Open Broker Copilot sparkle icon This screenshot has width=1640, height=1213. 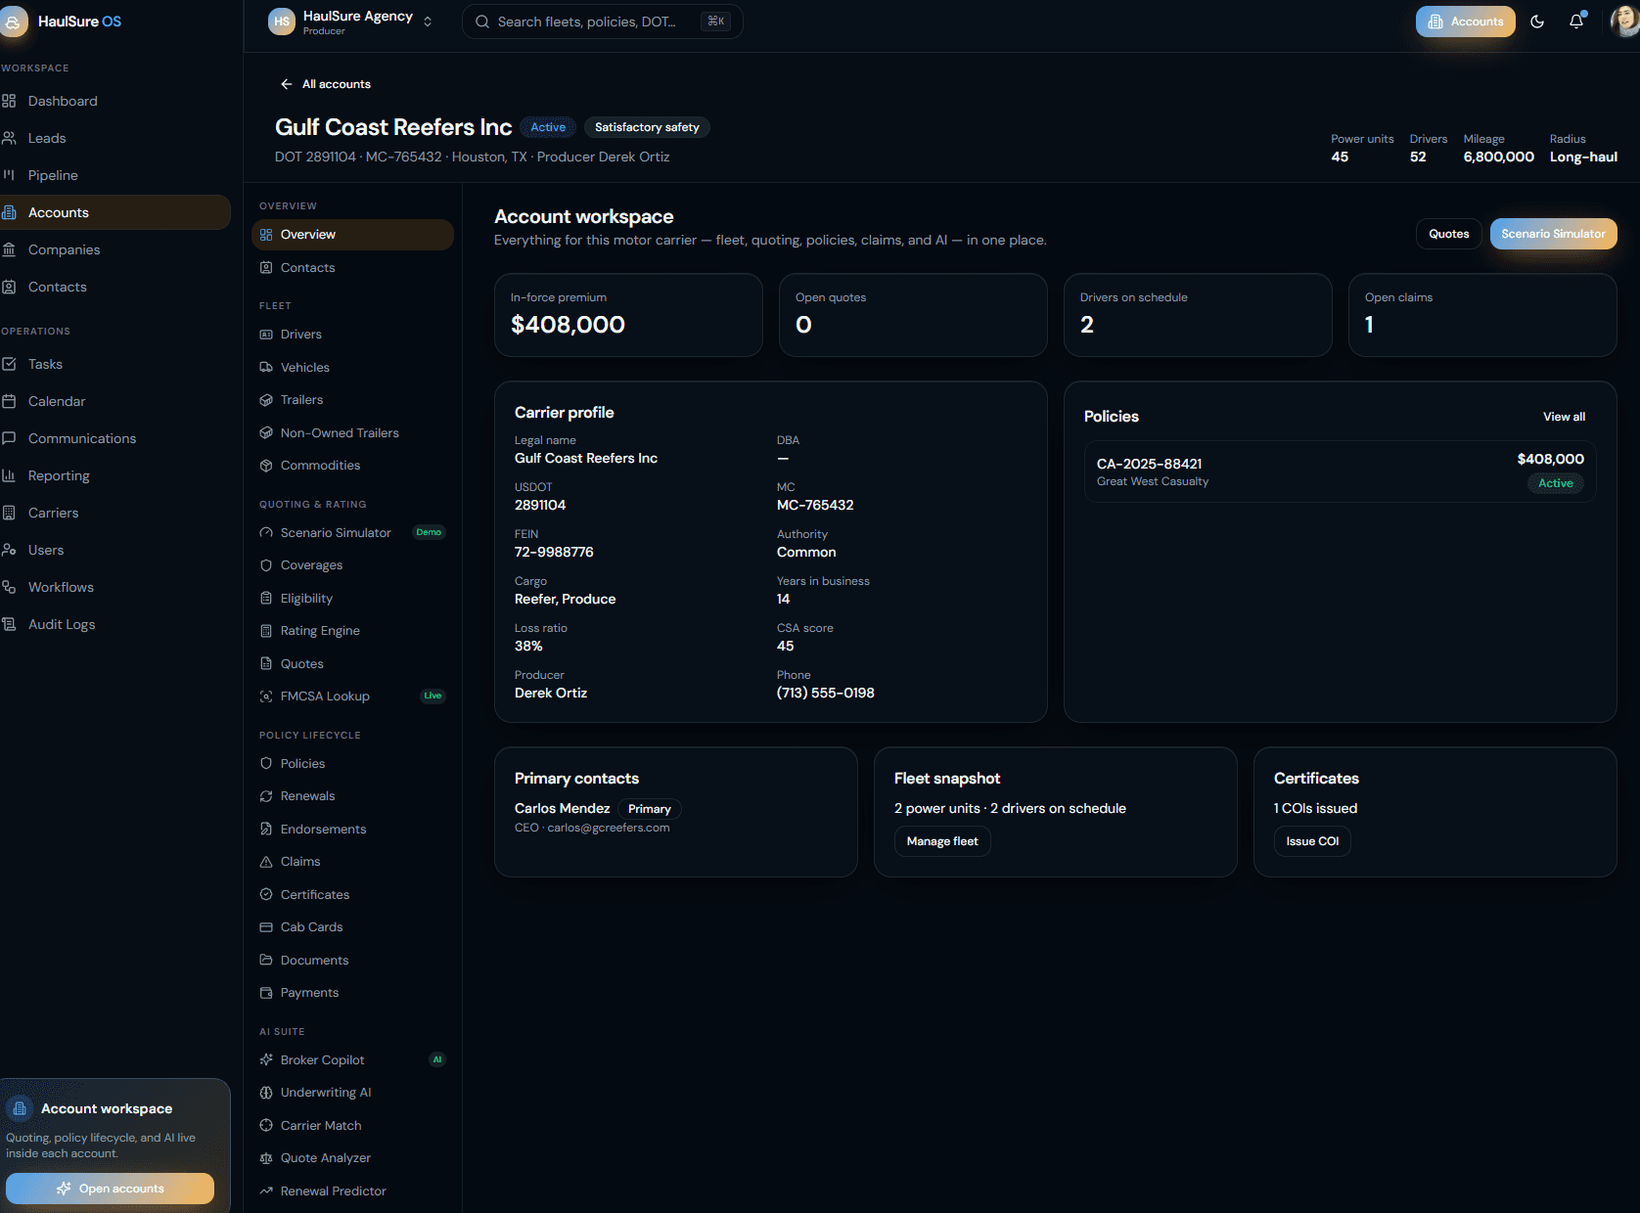266,1060
